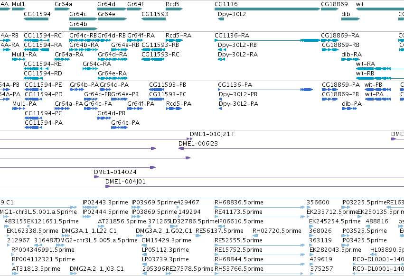Click the CG11593-RC transcript label
Viewport: 404px width, 276px height.
pos(160,55)
